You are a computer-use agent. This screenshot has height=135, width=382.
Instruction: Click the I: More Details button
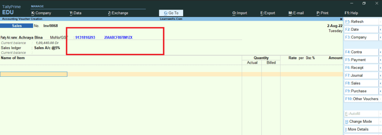click(x=361, y=129)
